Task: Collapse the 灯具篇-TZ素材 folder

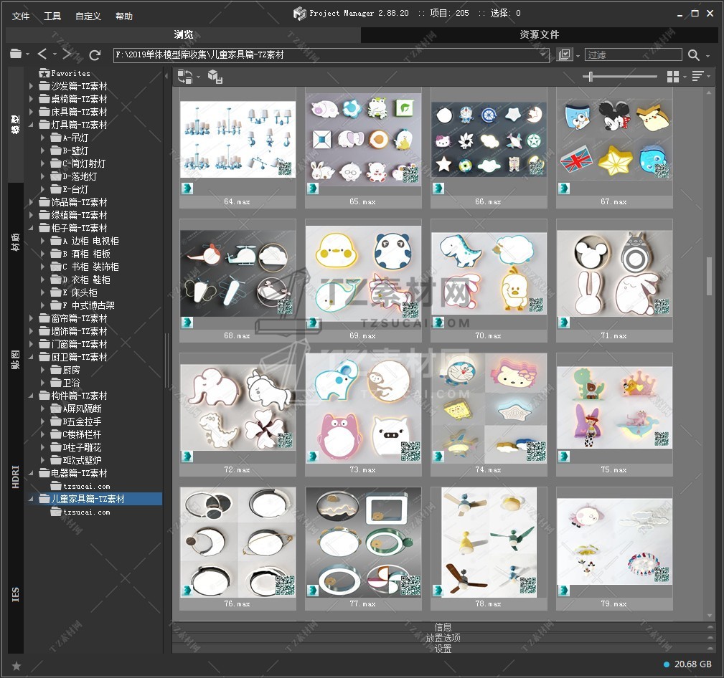Action: coord(31,125)
